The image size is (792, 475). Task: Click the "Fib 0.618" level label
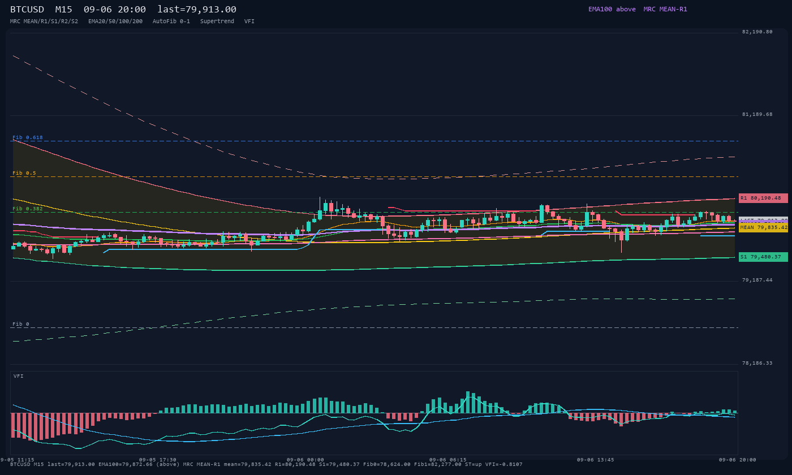coord(28,137)
